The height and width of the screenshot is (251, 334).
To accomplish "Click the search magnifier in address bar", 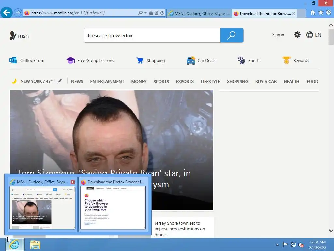I will point(140,13).
